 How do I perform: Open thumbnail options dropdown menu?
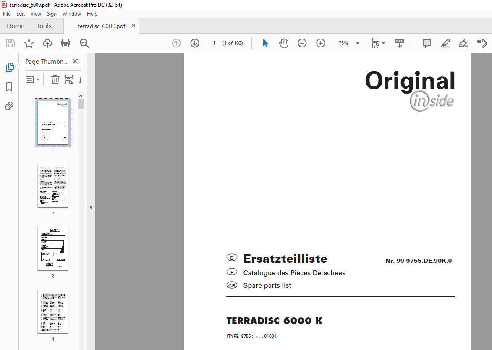click(32, 80)
